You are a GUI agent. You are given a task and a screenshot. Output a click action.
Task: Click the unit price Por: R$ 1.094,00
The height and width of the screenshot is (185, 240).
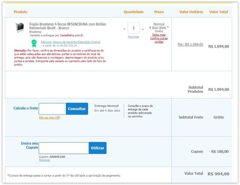point(191,44)
